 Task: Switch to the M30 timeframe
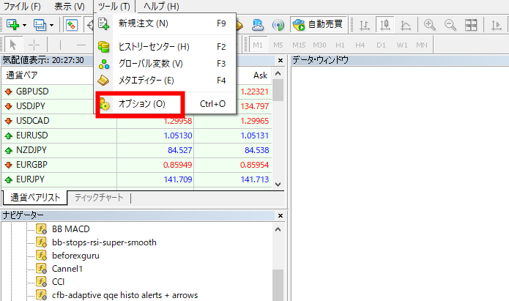319,45
